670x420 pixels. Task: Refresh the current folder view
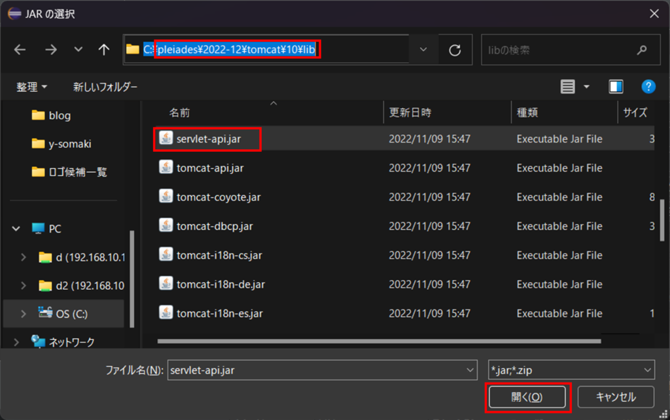click(455, 50)
